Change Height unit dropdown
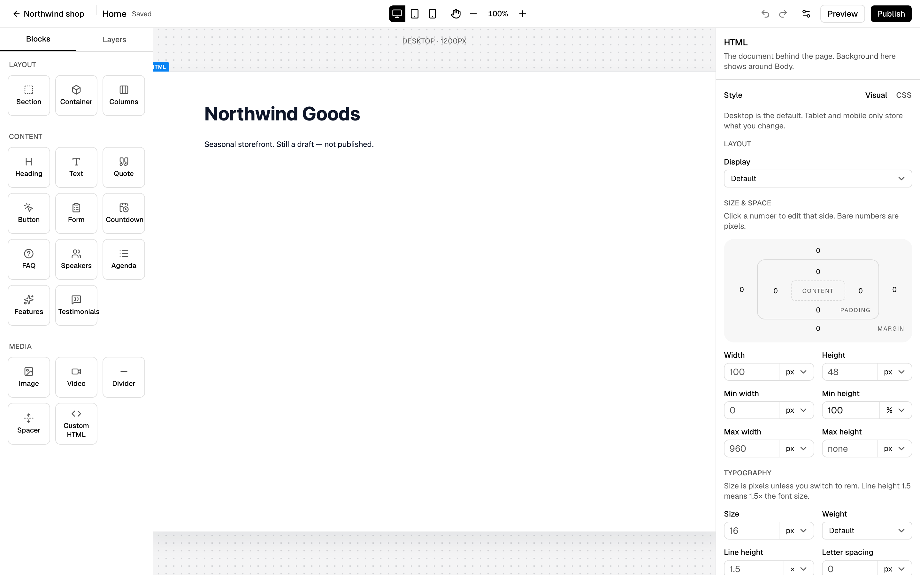This screenshot has height=575, width=920. (x=894, y=372)
